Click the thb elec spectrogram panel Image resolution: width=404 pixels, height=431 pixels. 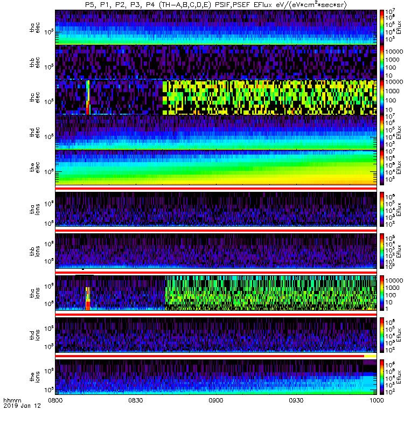[x=216, y=62]
